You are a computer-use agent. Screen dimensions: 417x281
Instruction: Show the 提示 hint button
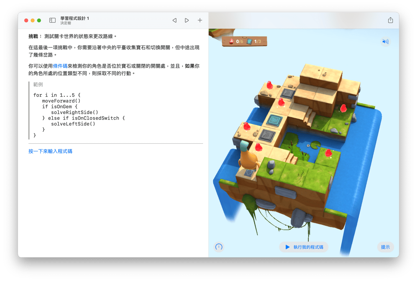point(385,247)
